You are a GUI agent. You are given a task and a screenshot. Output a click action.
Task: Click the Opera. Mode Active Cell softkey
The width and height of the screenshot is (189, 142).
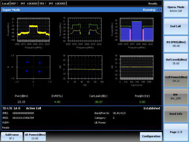tap(176, 9)
